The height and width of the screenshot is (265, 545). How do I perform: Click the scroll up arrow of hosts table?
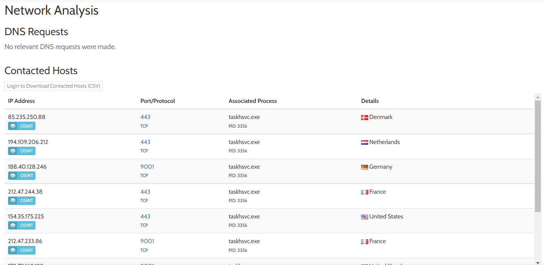coord(538,97)
